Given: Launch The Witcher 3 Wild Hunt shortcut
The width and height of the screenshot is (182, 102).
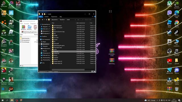Looking at the screenshot, I should [4, 81].
